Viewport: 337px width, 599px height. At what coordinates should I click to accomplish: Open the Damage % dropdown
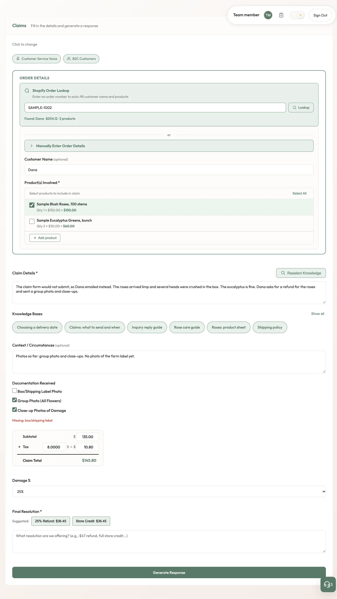(x=169, y=491)
